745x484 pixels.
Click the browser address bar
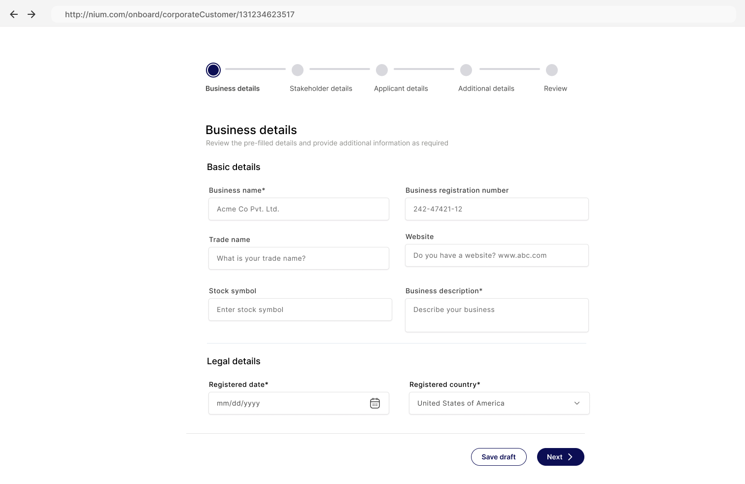point(345,14)
